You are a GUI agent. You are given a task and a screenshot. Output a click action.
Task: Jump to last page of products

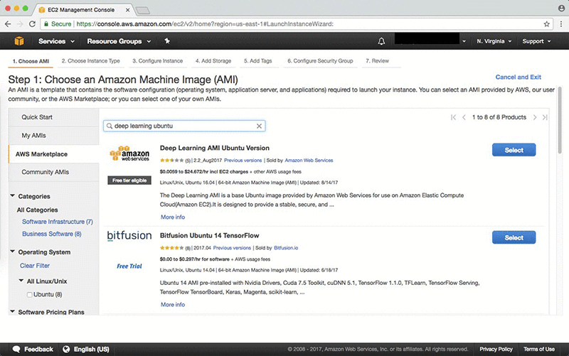click(545, 117)
